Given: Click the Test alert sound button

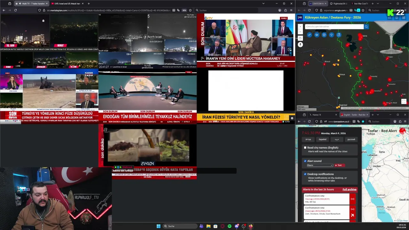Looking at the screenshot, I should [x=339, y=165].
